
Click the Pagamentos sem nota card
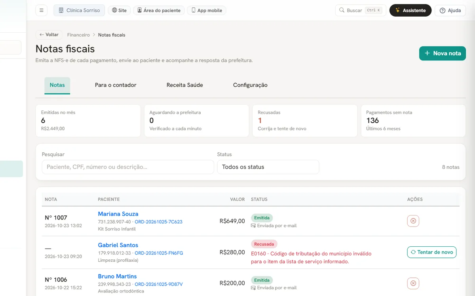click(413, 121)
